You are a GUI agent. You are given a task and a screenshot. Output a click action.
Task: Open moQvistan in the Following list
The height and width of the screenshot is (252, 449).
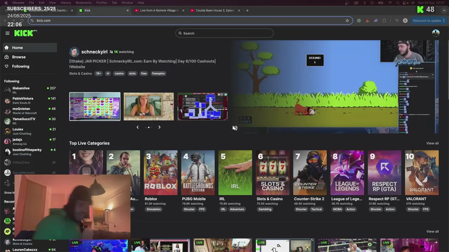click(x=30, y=111)
